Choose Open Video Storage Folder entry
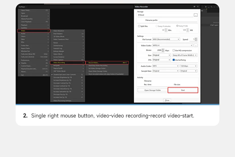This screenshot has width=235, height=157. (x=107, y=71)
